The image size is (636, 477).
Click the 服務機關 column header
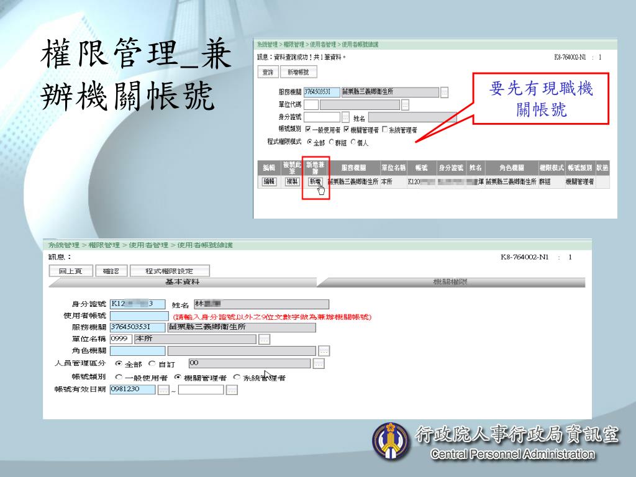coord(353,168)
